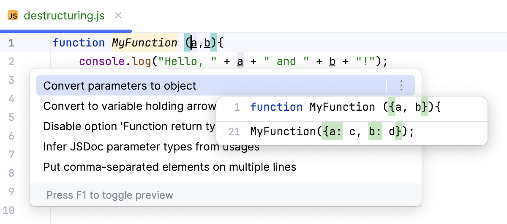Choose 'Infer JSDoc parameter types from usages'
Screen dimensions: 507x224
[151, 147]
